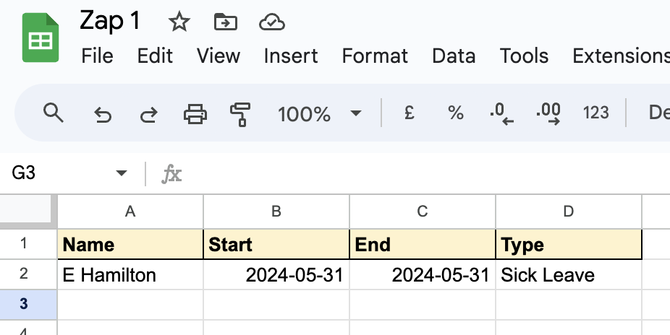Open the search the menus magnifier
This screenshot has width=670, height=335.
pyautogui.click(x=54, y=113)
